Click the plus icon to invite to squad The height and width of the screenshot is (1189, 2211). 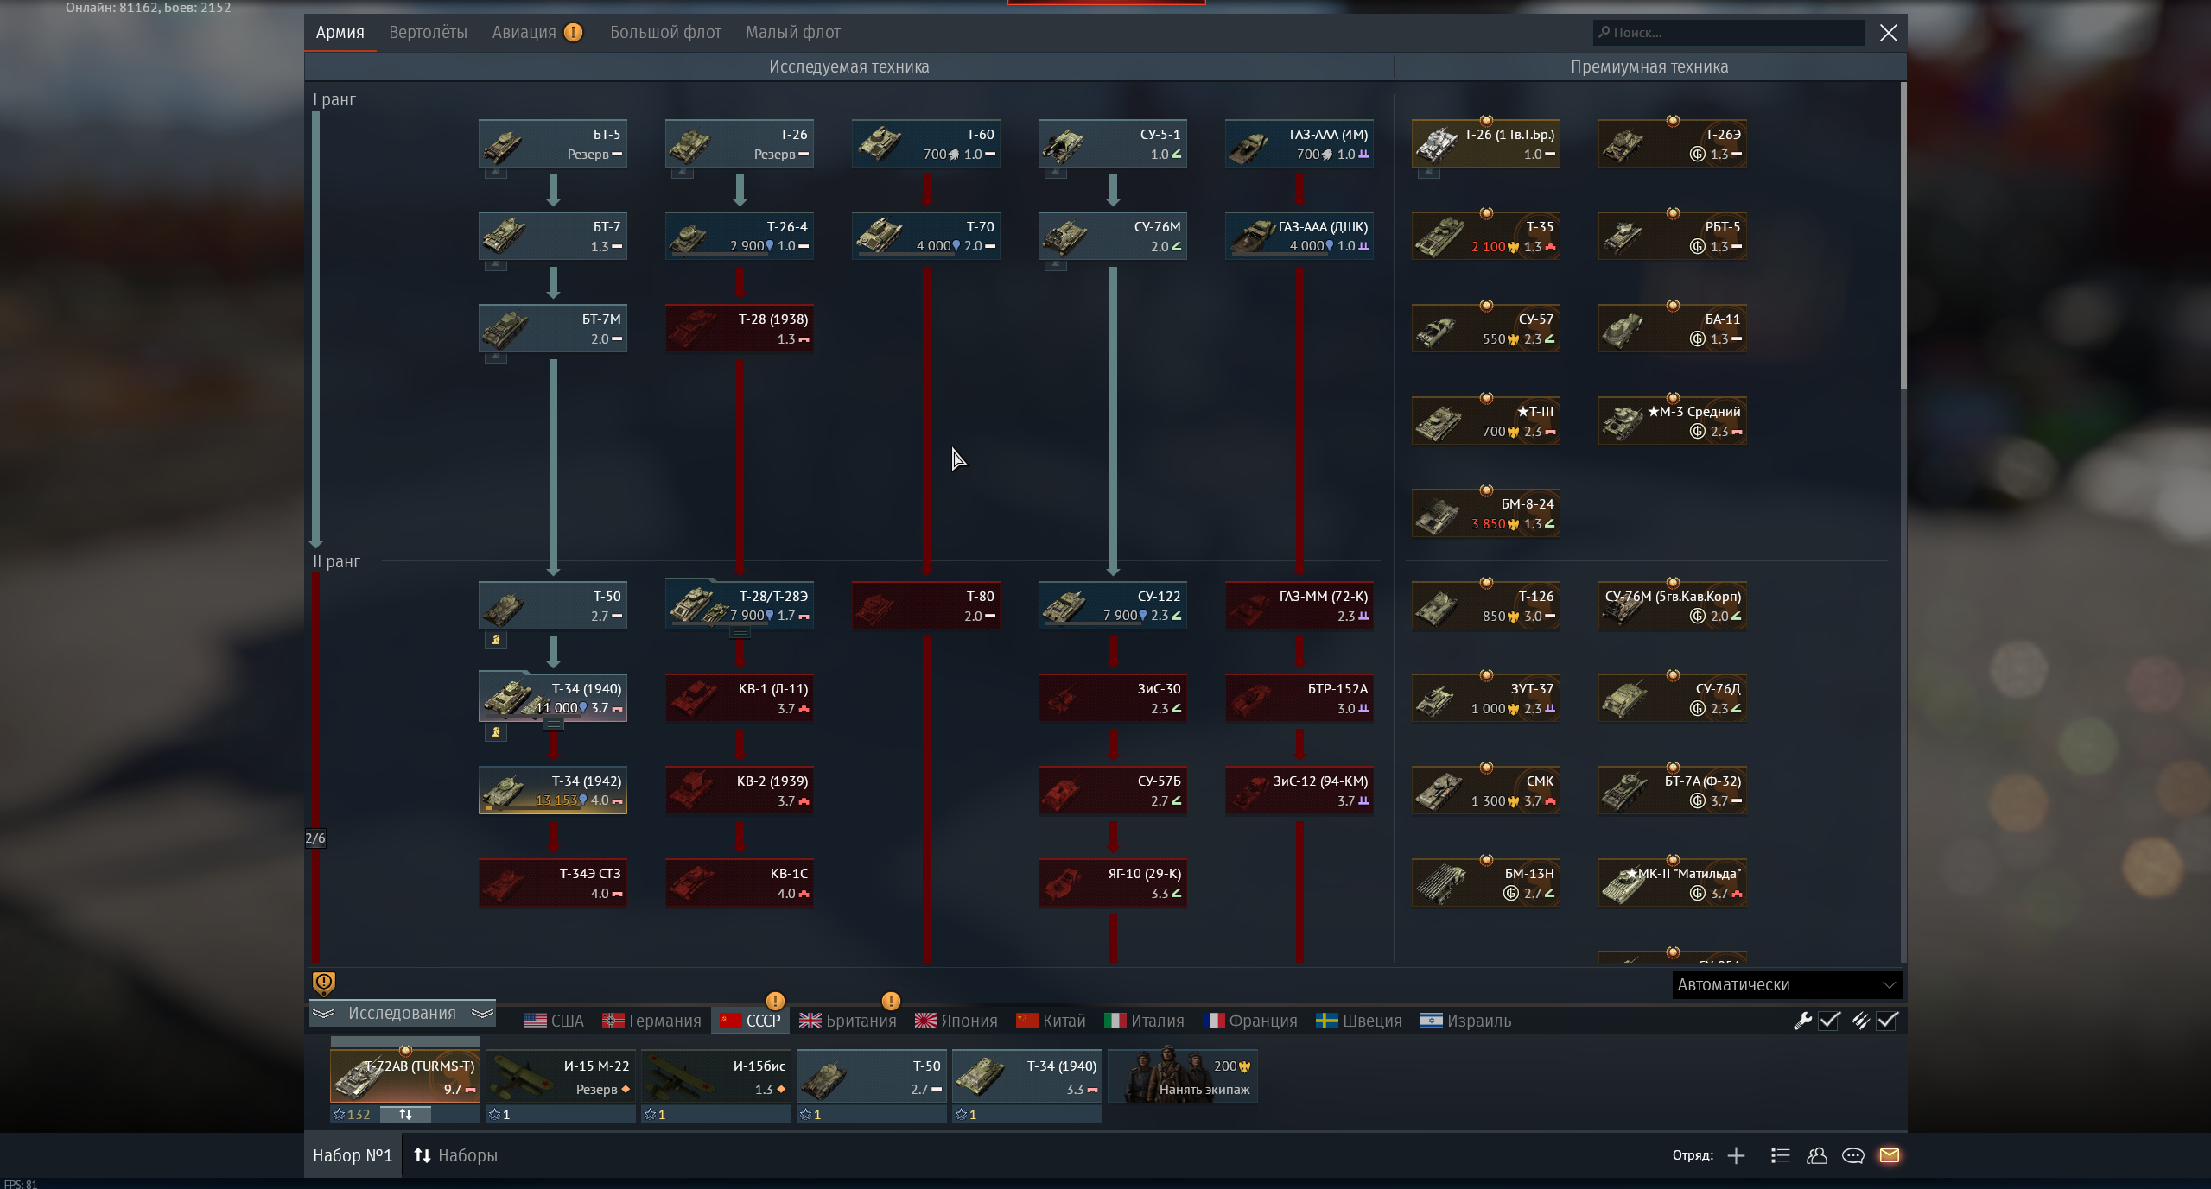click(1736, 1155)
